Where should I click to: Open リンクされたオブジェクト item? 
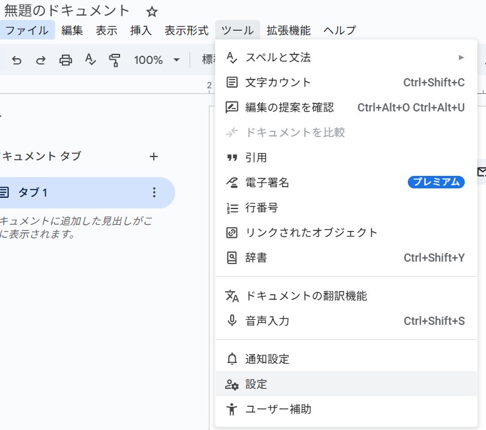[346, 232]
